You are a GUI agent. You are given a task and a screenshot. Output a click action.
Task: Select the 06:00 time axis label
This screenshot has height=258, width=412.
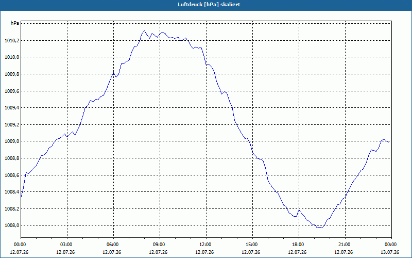pyautogui.click(x=113, y=245)
